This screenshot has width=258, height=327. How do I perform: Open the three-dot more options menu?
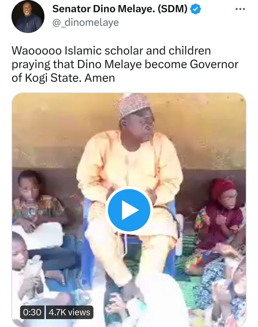[240, 9]
